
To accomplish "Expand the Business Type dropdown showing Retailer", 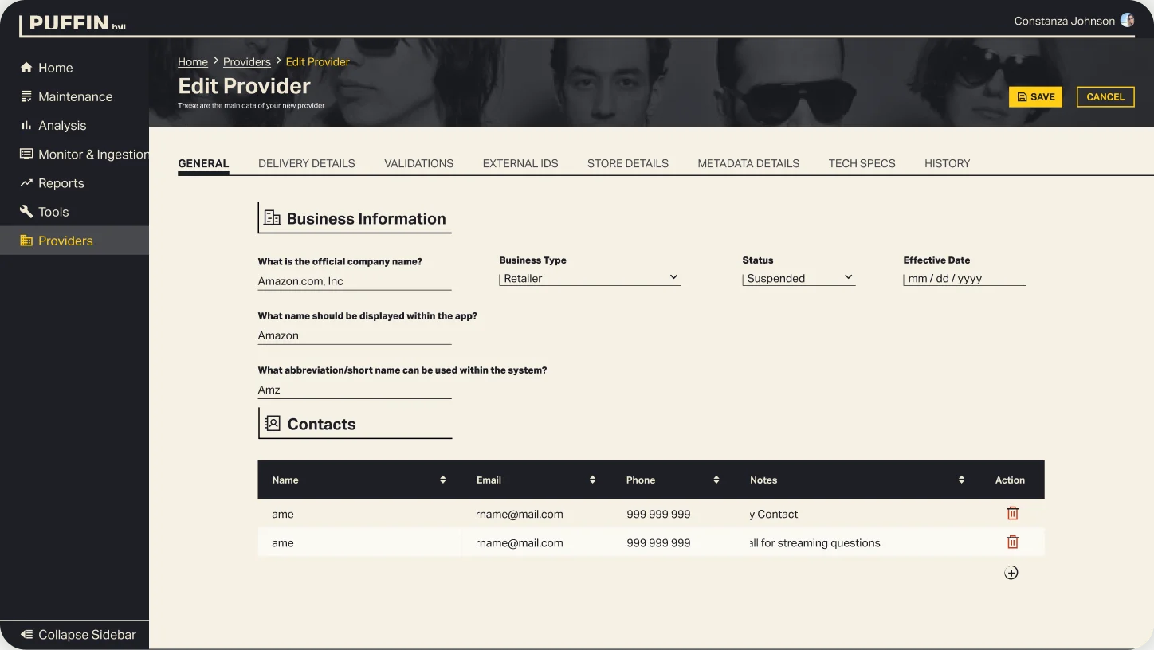I will pyautogui.click(x=590, y=278).
